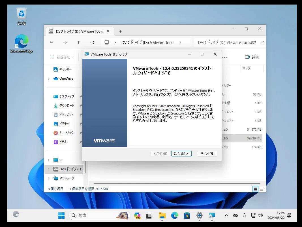Open Settings gear on the taskbar

pyautogui.click(x=199, y=215)
